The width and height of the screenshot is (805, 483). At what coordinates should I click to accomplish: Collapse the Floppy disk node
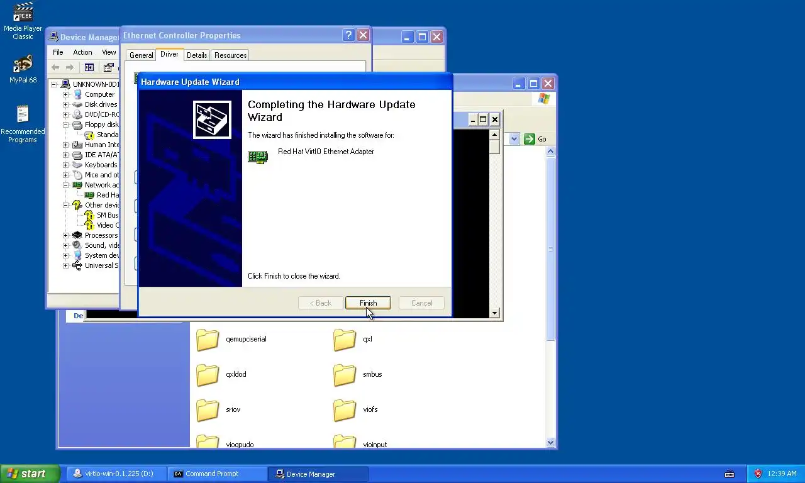pyautogui.click(x=65, y=125)
